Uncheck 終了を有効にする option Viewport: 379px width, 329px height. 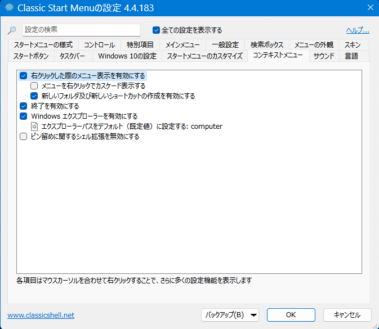click(23, 106)
